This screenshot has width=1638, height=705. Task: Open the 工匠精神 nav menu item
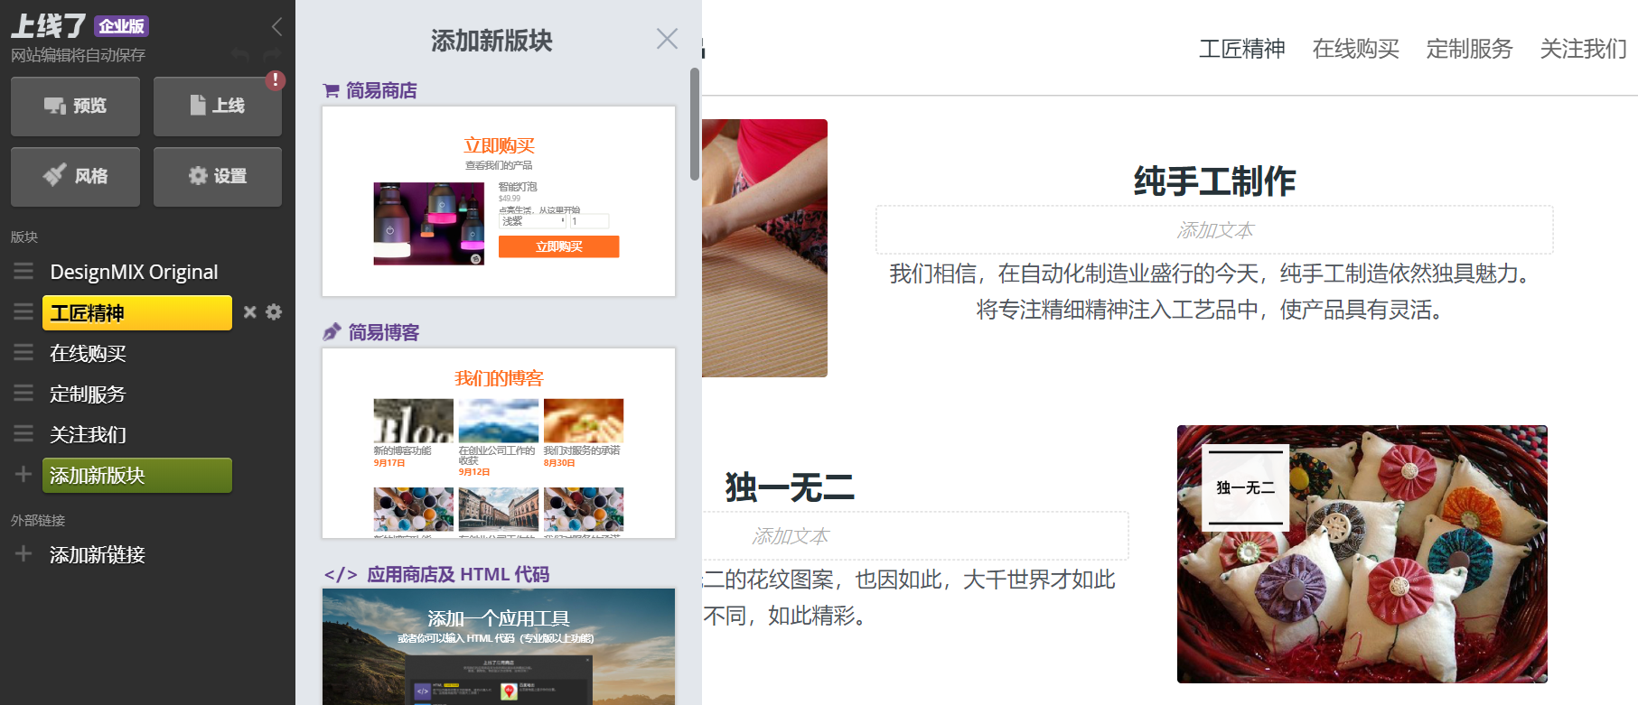(x=1241, y=49)
